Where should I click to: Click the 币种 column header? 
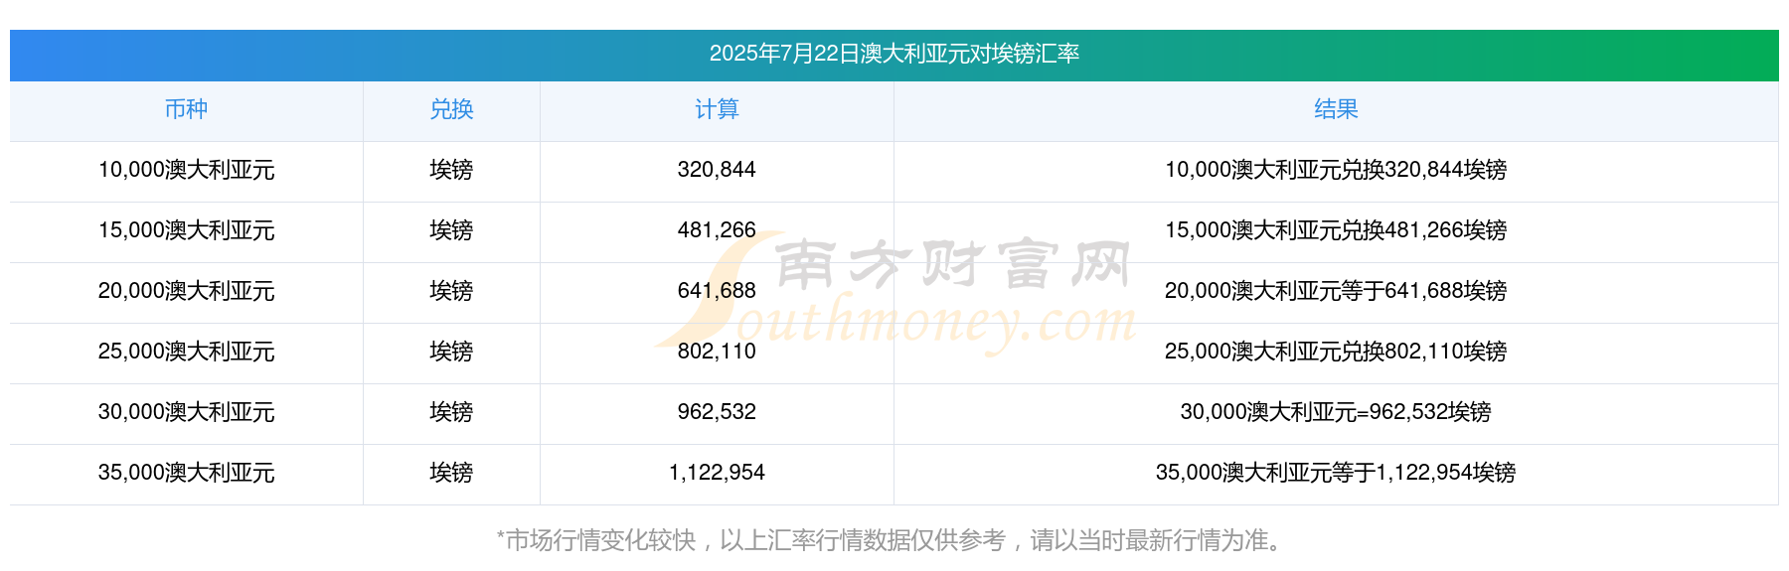point(186,109)
